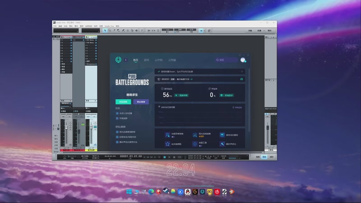361x203 pixels.
Task: Dismiss the Steam/Epic notification banner
Action: [x=242, y=72]
